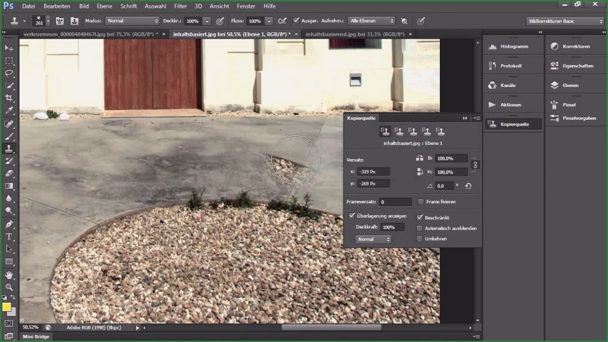The image size is (608, 342).
Task: Select the Spot Healing Brush tool
Action: [9, 124]
